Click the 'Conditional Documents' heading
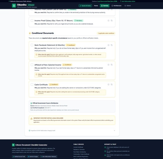This screenshot has width=163, height=159. (43, 33)
